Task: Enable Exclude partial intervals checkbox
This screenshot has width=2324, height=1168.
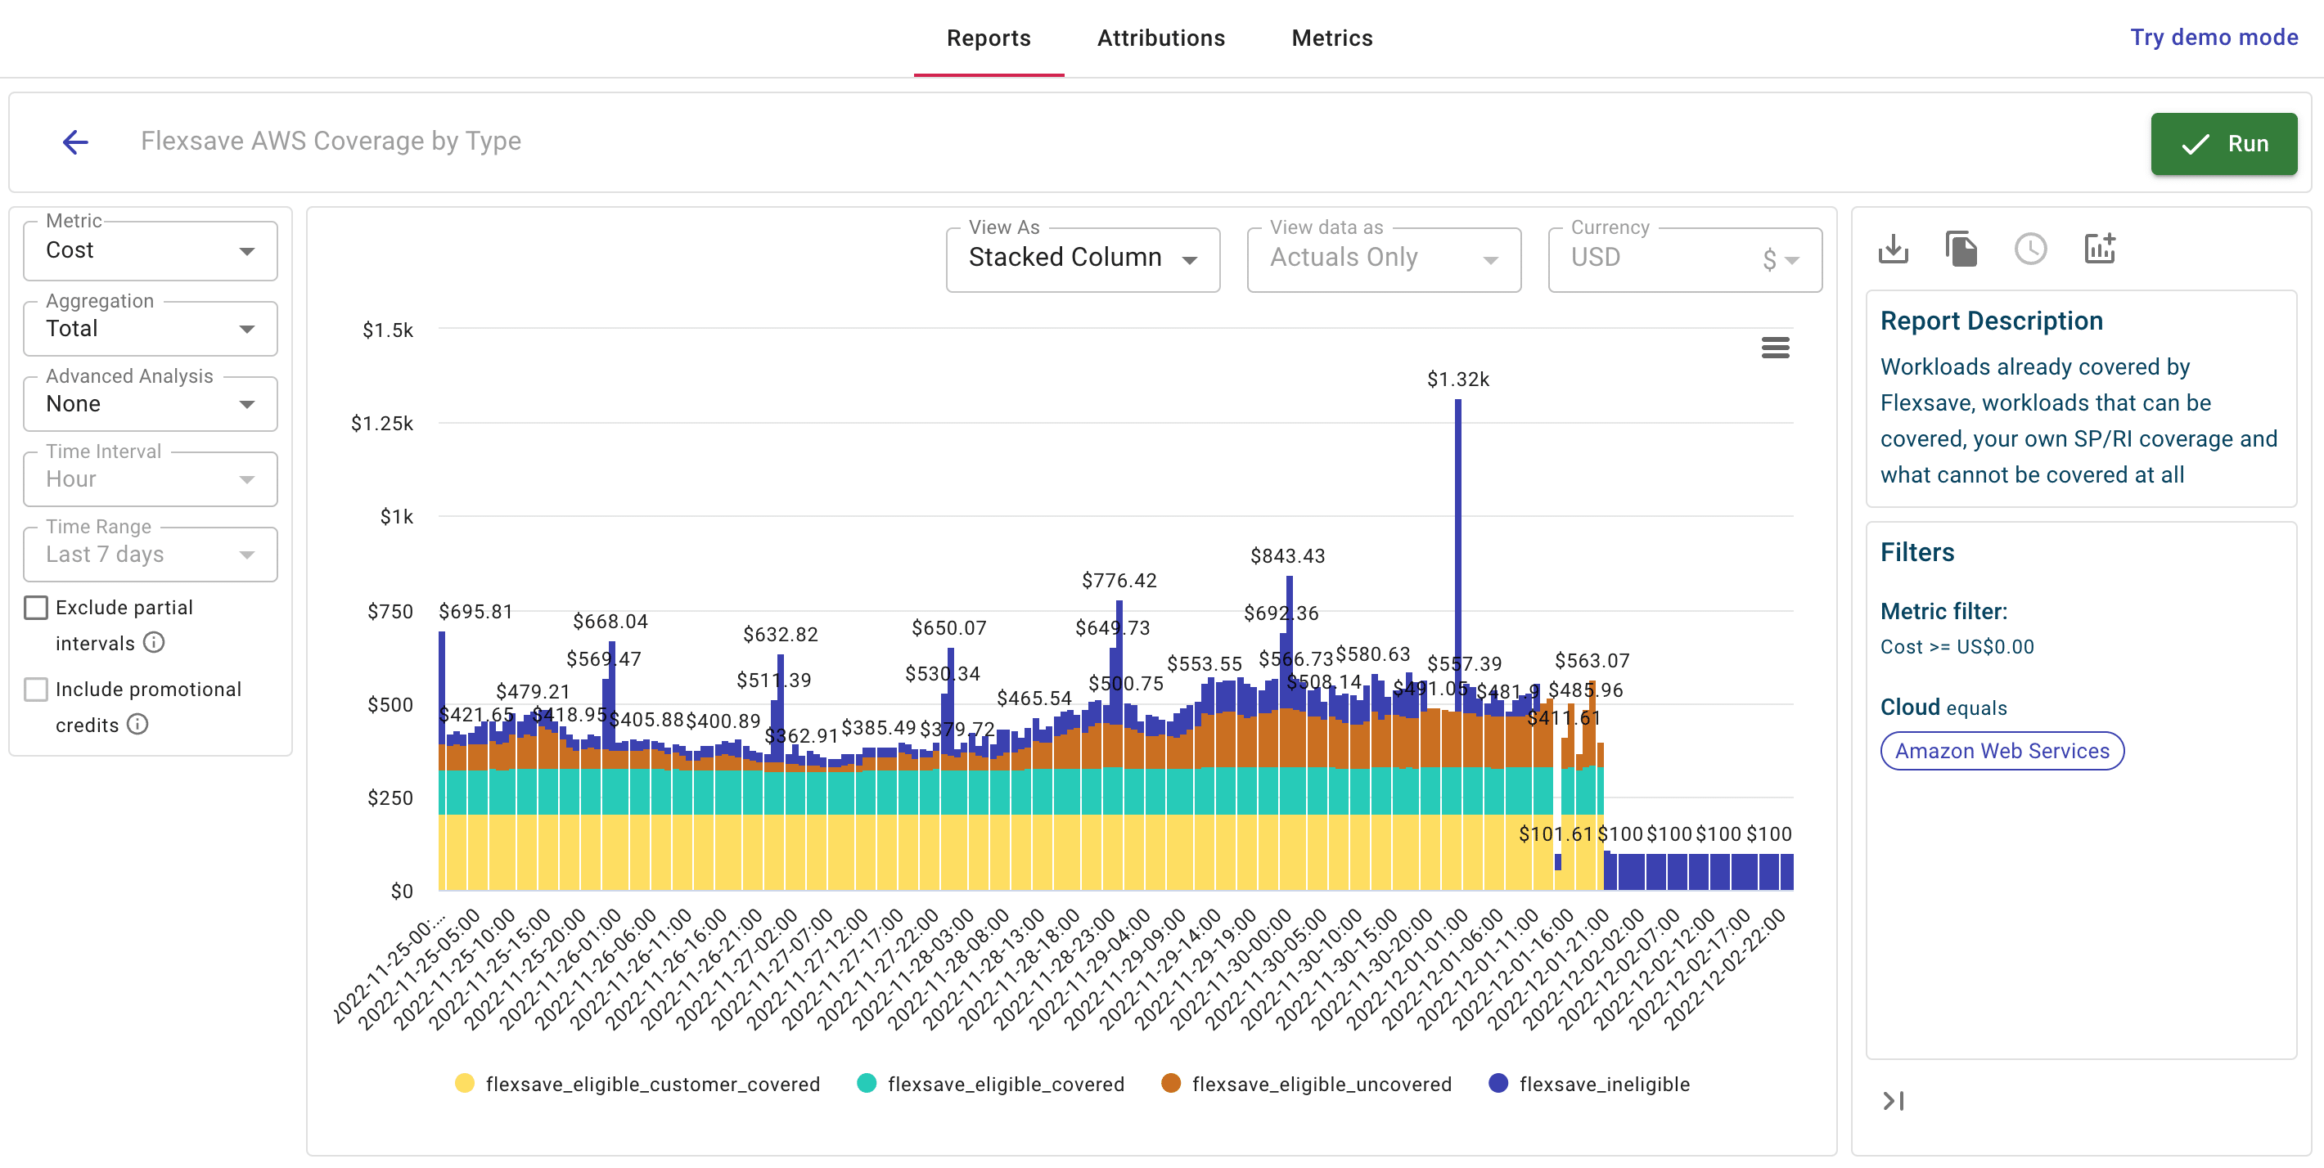Action: [36, 607]
